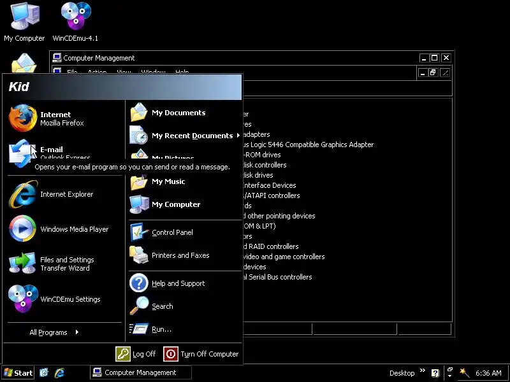The width and height of the screenshot is (510, 382).
Task: Click Internet Explorer quick launch icon
Action: coord(59,372)
